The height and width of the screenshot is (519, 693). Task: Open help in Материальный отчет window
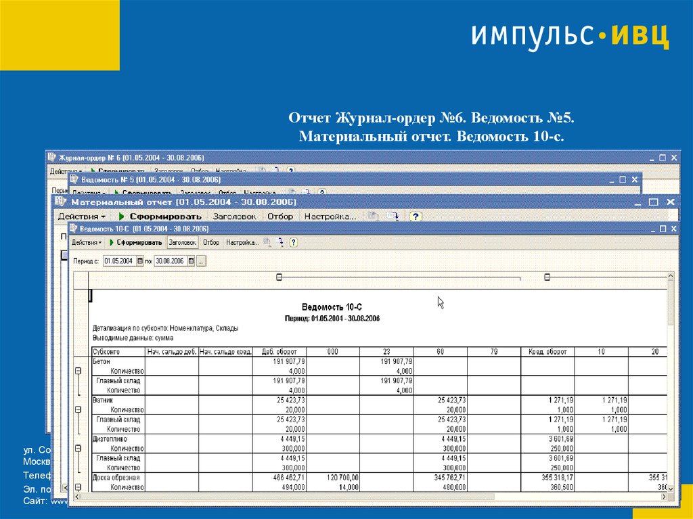416,216
